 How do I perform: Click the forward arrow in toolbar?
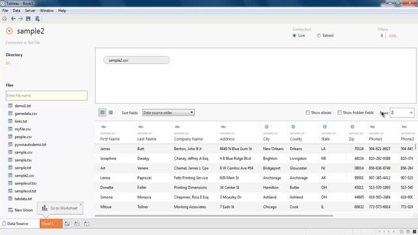pos(20,19)
